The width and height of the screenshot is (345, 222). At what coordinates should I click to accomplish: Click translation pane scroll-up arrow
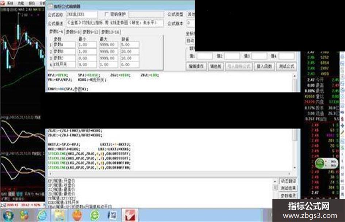[275, 181]
